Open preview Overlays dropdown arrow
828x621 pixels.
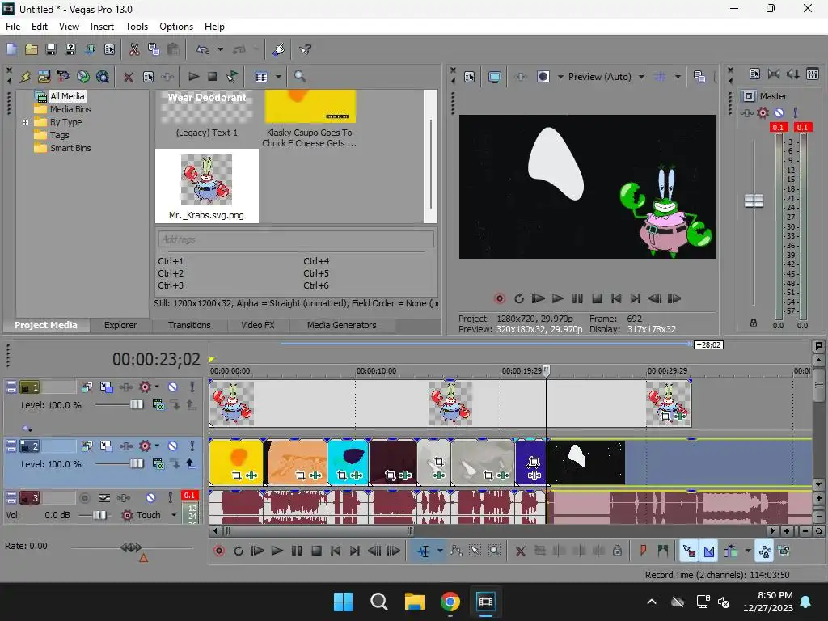678,77
